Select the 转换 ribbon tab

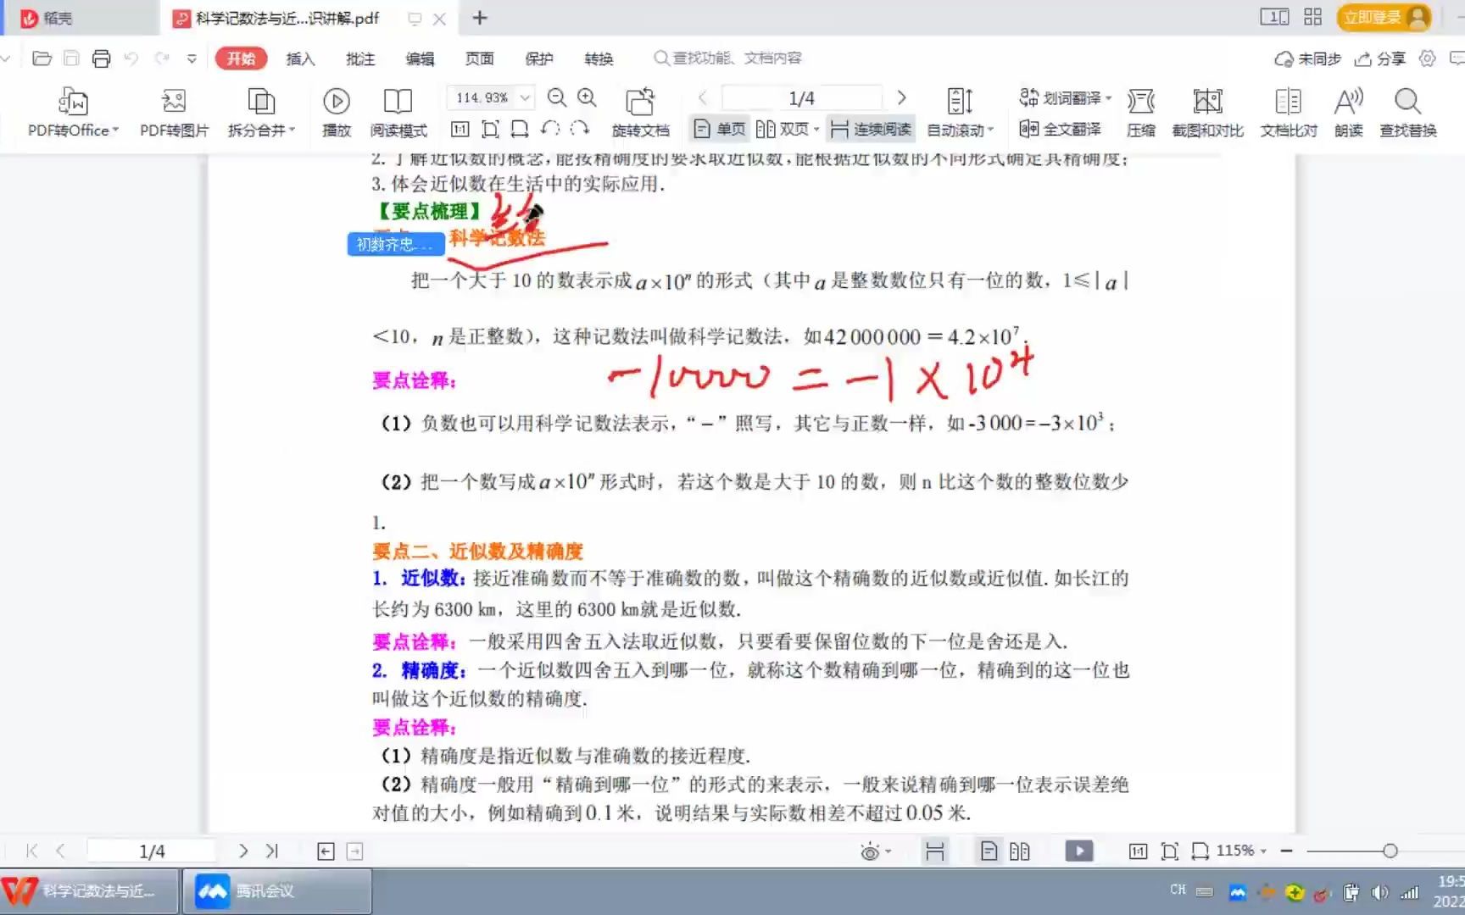coord(599,58)
